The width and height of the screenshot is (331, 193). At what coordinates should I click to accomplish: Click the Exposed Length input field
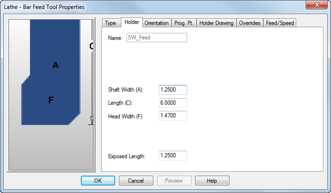point(173,155)
